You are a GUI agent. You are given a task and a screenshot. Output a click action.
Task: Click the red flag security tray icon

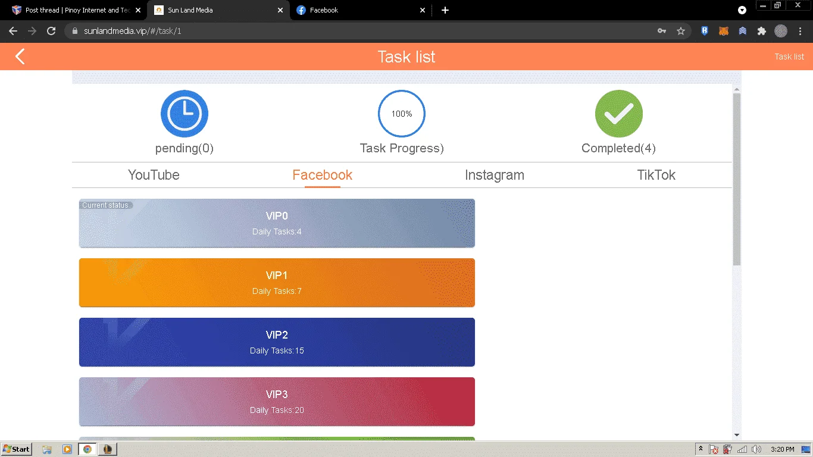[x=714, y=449]
